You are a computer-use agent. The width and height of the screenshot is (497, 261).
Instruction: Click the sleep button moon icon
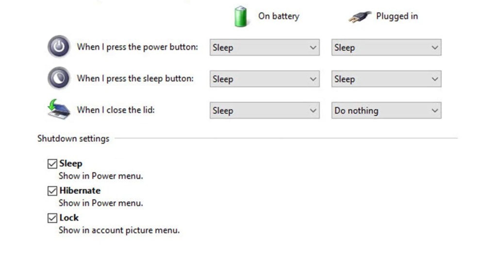[59, 78]
